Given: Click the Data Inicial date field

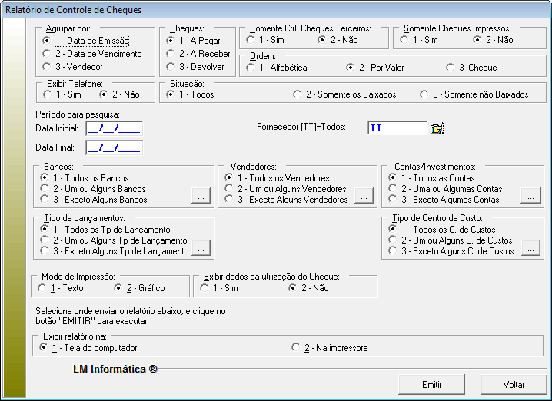Looking at the screenshot, I should [x=114, y=128].
